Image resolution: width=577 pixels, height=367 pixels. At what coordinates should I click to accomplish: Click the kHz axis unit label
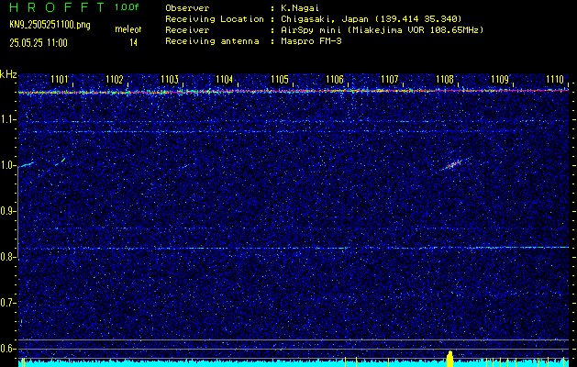8,74
